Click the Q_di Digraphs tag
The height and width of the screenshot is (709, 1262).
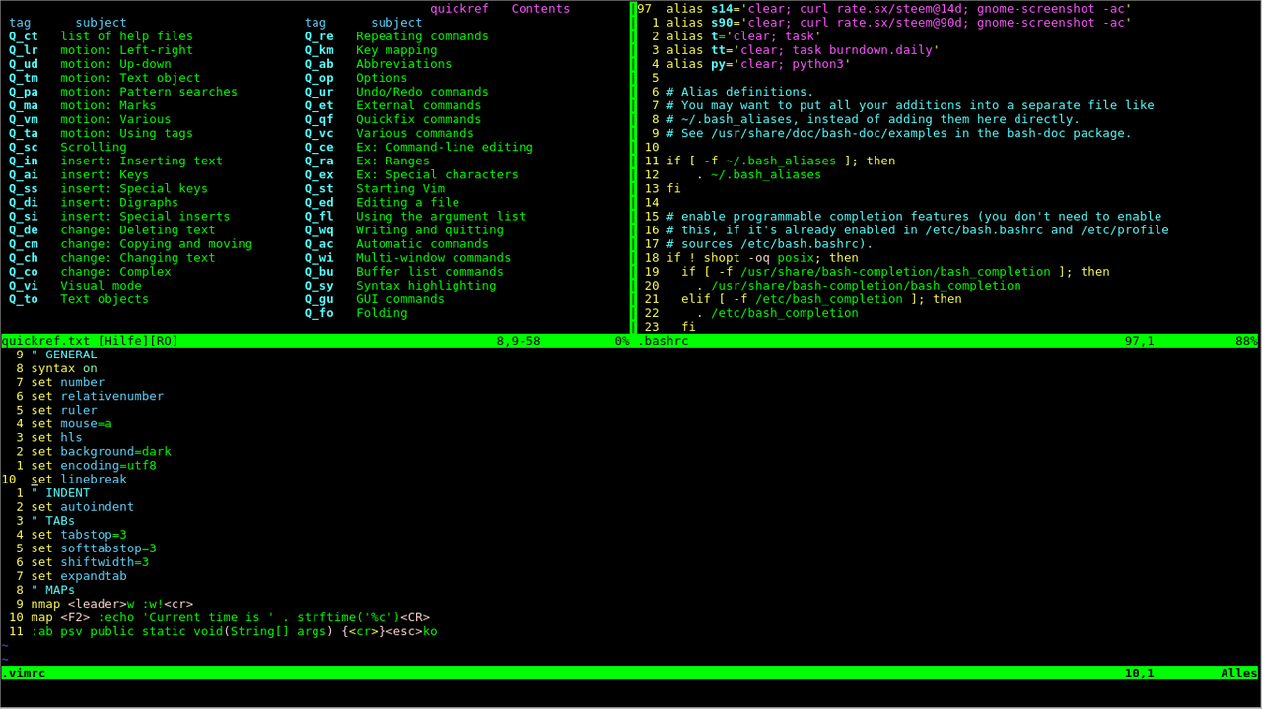[x=24, y=202]
